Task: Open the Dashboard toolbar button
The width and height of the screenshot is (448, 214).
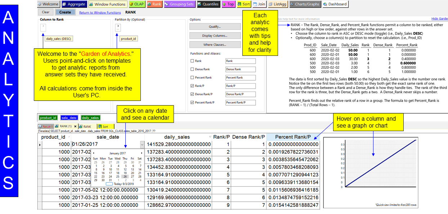Action: pyautogui.click(x=335, y=4)
